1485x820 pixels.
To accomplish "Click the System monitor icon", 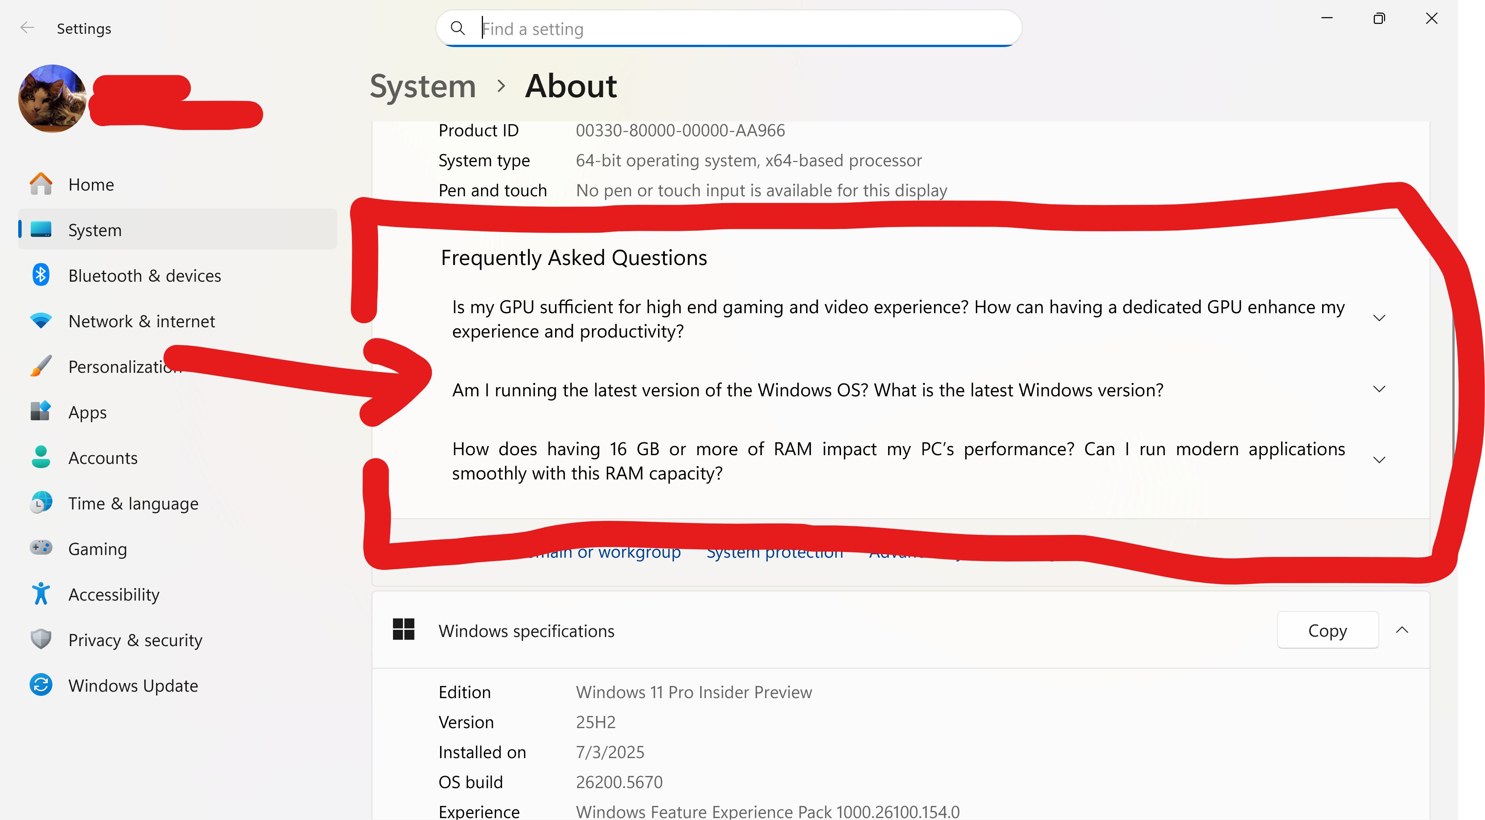I will [x=41, y=229].
